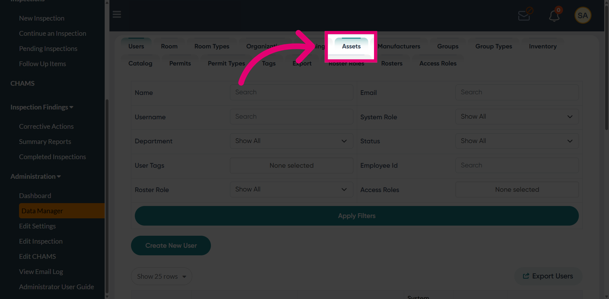Open the Show 25 rows dropdown

pos(161,276)
